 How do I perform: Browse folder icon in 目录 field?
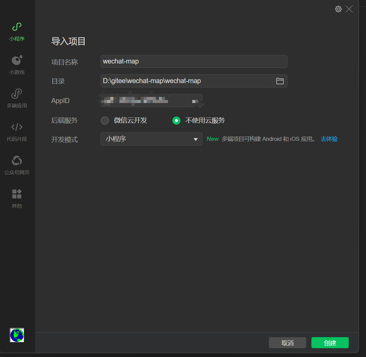280,81
